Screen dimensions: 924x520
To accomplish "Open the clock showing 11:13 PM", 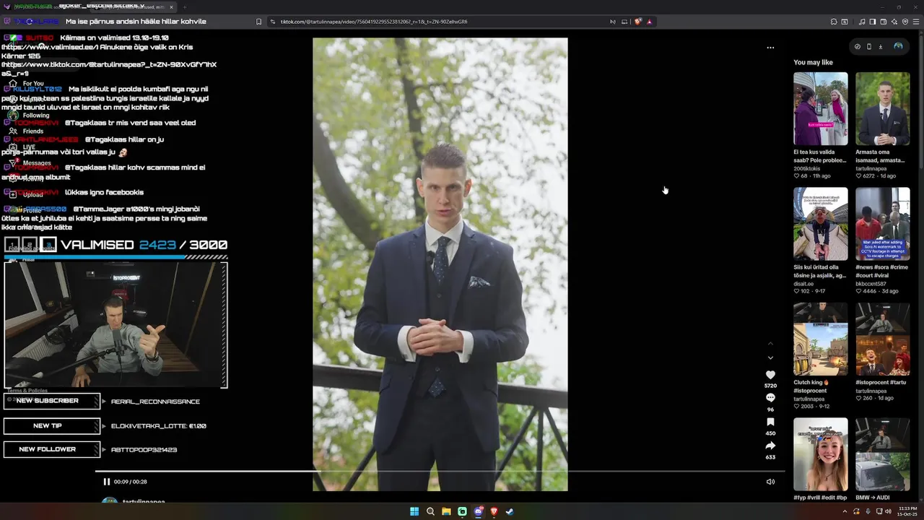I will pyautogui.click(x=907, y=511).
